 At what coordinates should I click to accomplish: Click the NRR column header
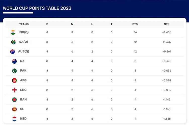[x=167, y=24]
